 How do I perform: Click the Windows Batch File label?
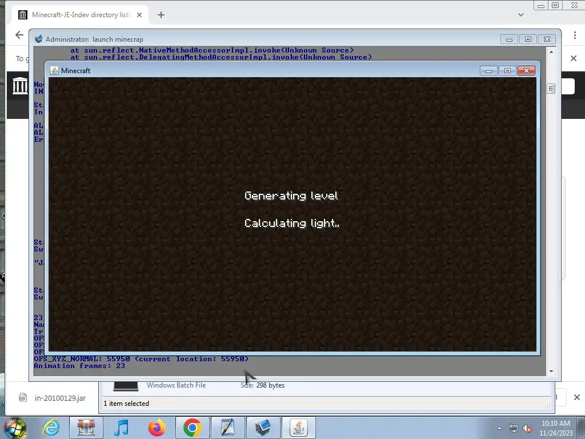tap(176, 385)
